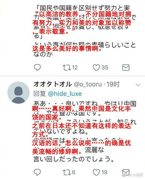Share first tweet via envelope message icon
This screenshot has width=145, height=179.
(126, 67)
